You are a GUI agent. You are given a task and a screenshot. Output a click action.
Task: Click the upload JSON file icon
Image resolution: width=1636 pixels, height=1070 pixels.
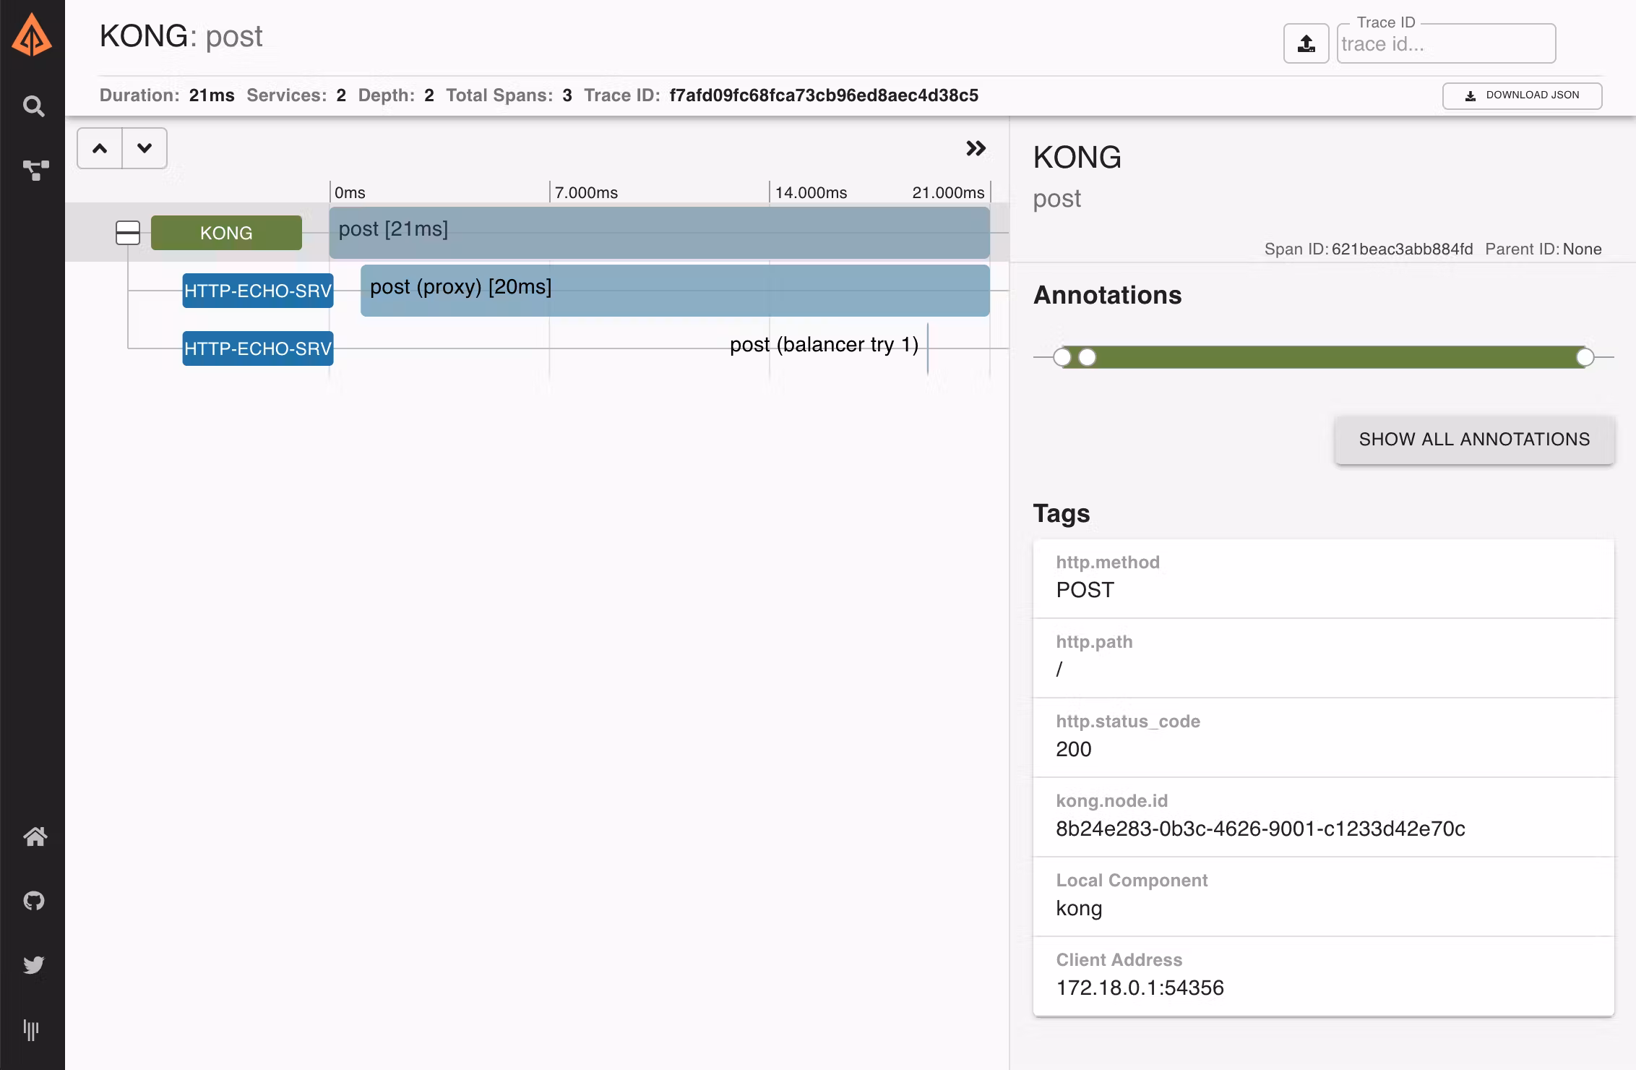coord(1306,43)
